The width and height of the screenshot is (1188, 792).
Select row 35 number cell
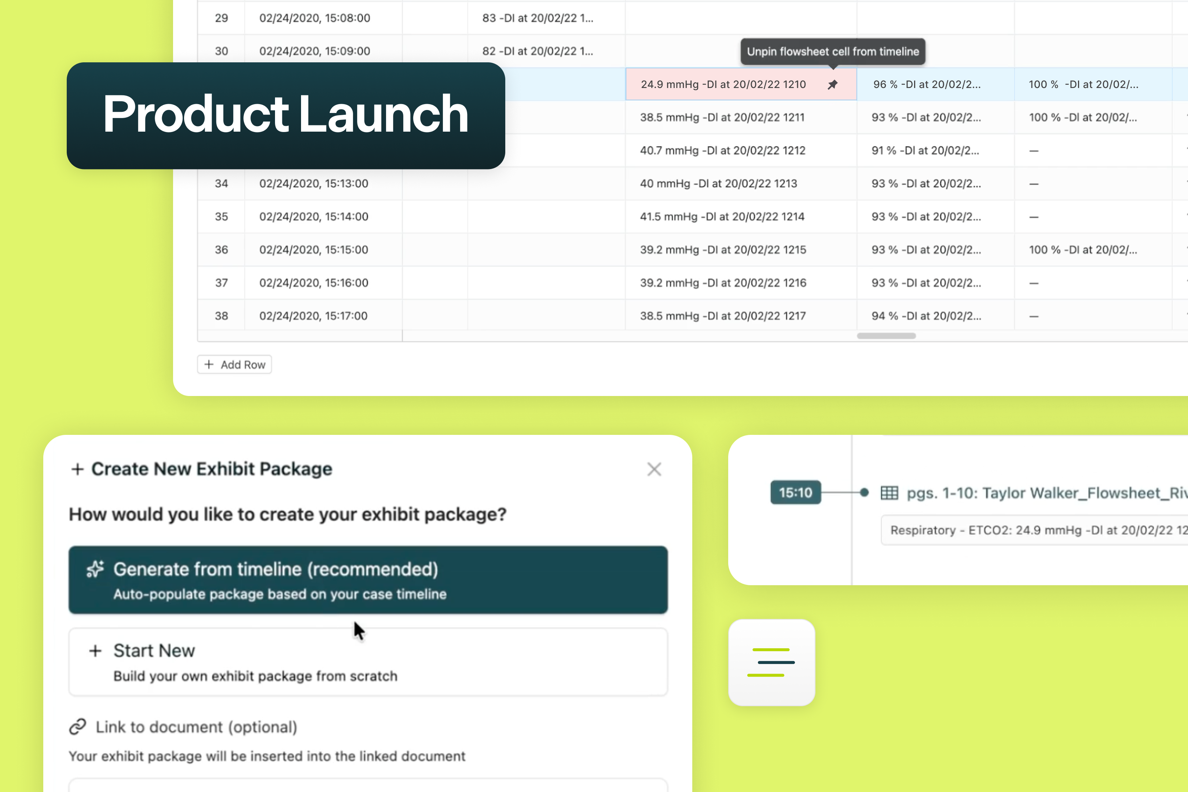[221, 217]
